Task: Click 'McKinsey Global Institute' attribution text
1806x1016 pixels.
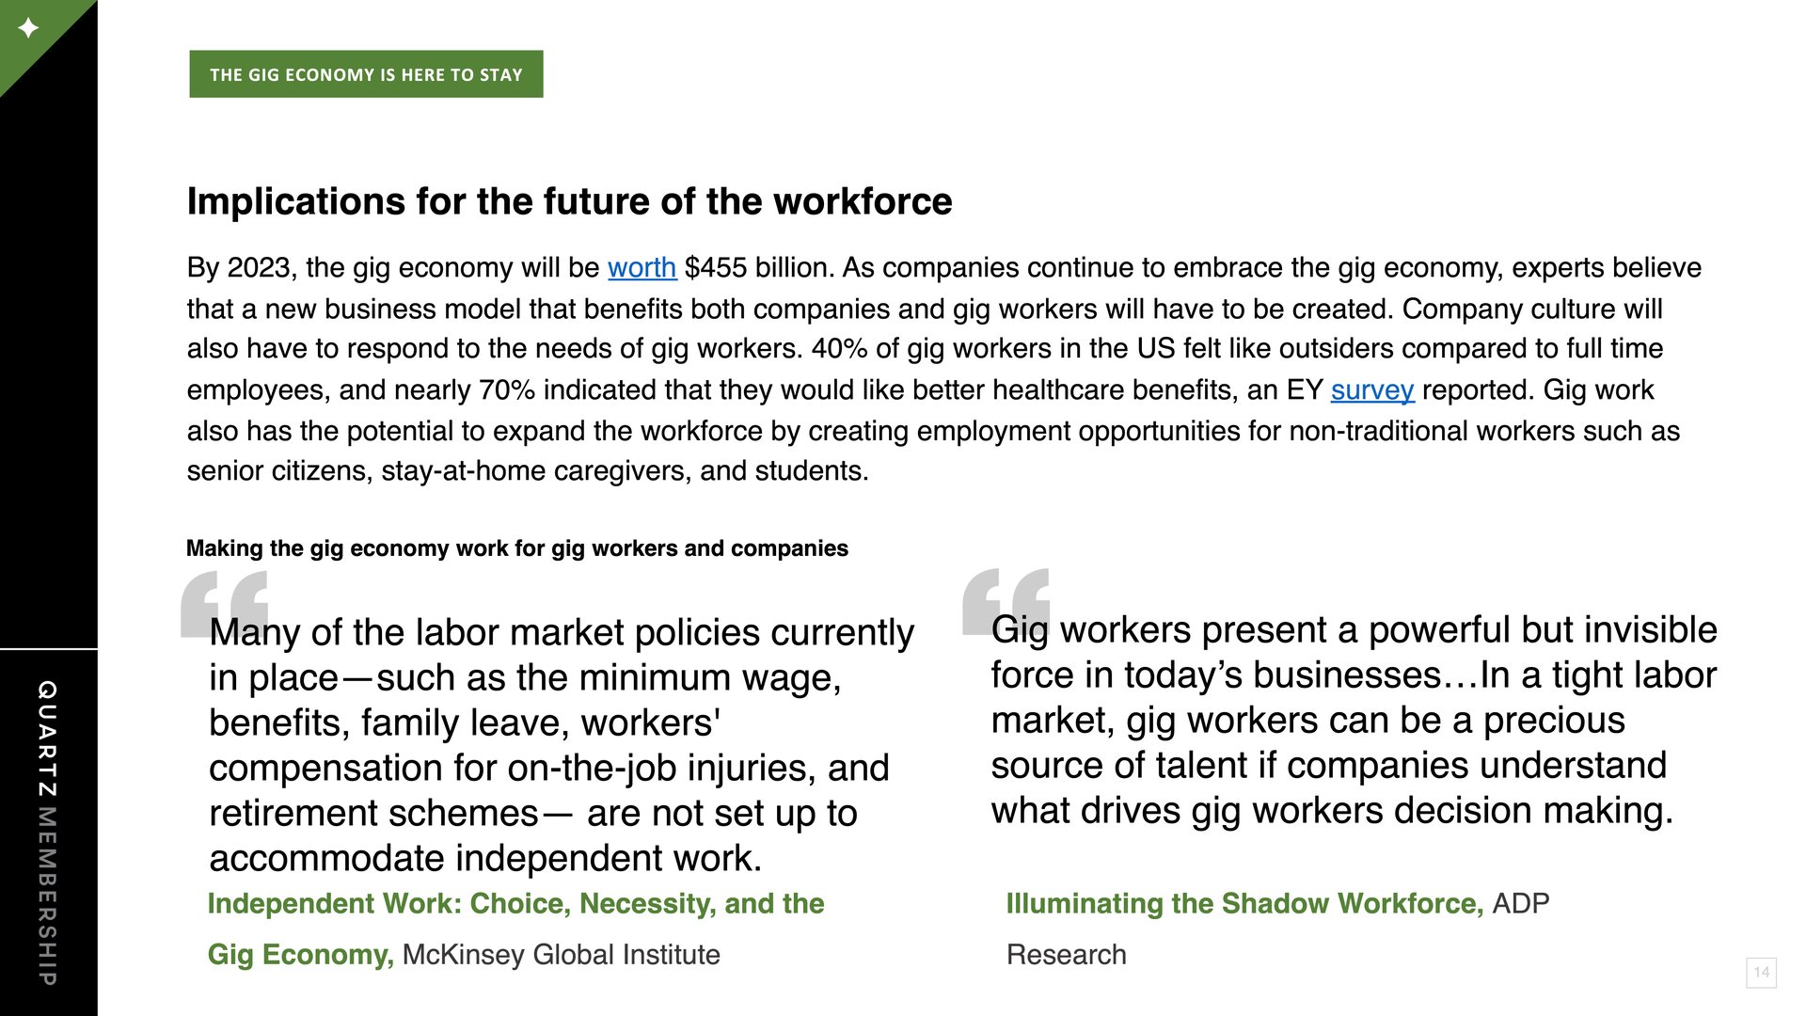Action: (561, 955)
